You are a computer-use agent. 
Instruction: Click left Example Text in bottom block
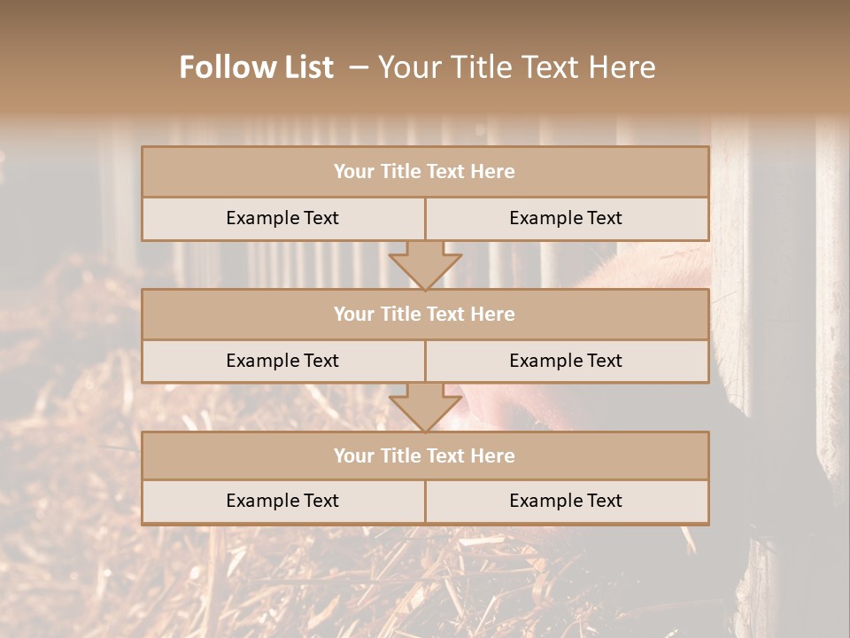[x=282, y=501]
